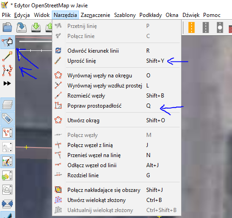The height and width of the screenshot is (218, 232).
Task: Click the Odłącz węzeł od linii icon
Action: tap(58, 164)
